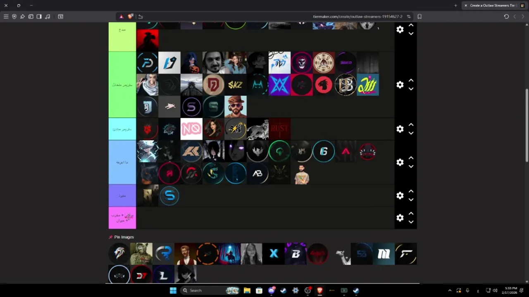The image size is (529, 297).
Task: Move the light green tier up
Action: coord(411,81)
